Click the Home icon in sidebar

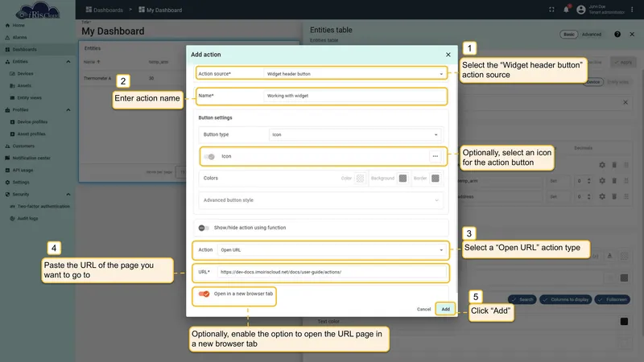(7, 26)
